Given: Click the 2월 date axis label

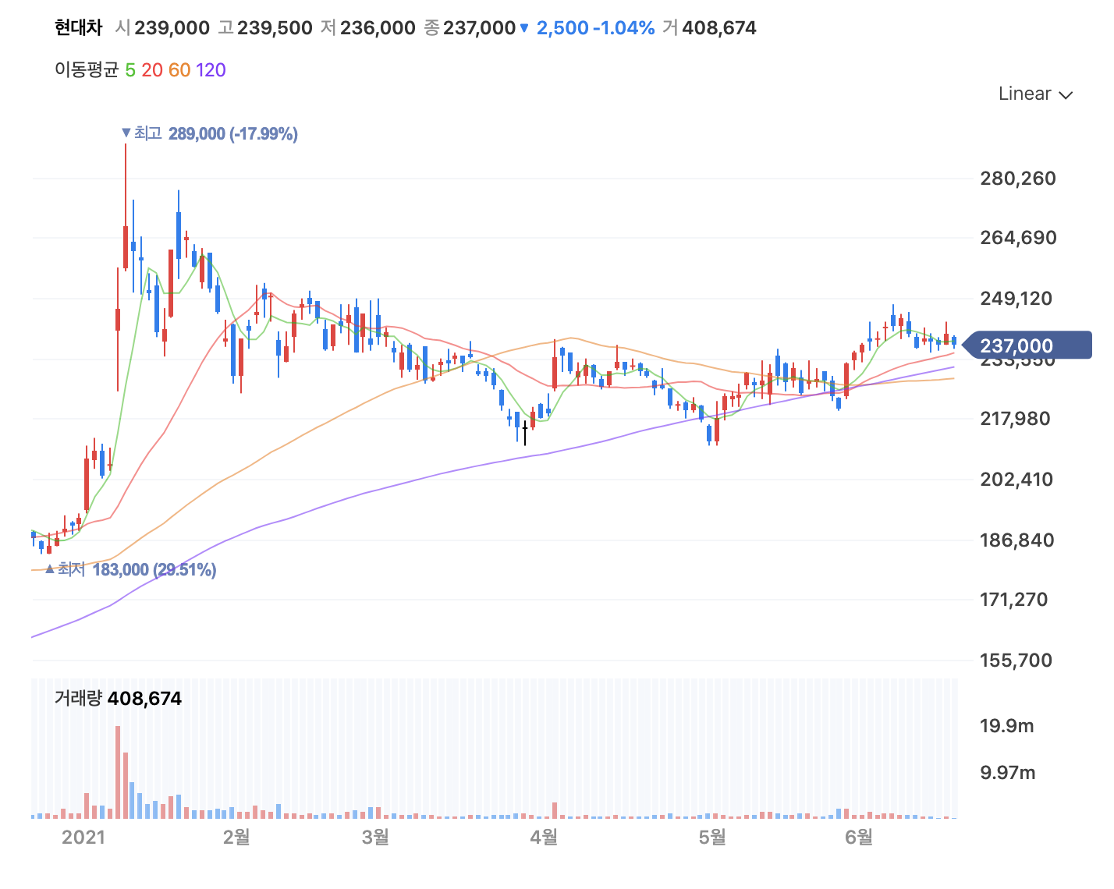Looking at the screenshot, I should click(x=236, y=838).
